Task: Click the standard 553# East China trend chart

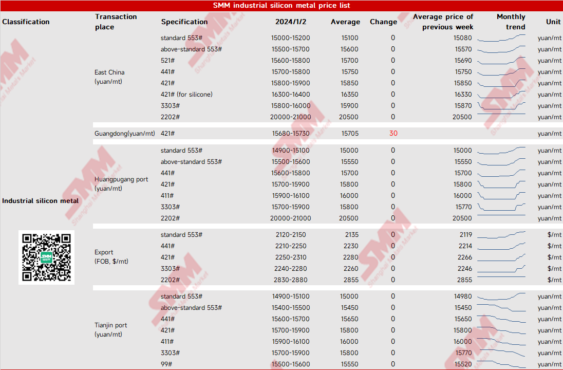Action: [x=501, y=38]
